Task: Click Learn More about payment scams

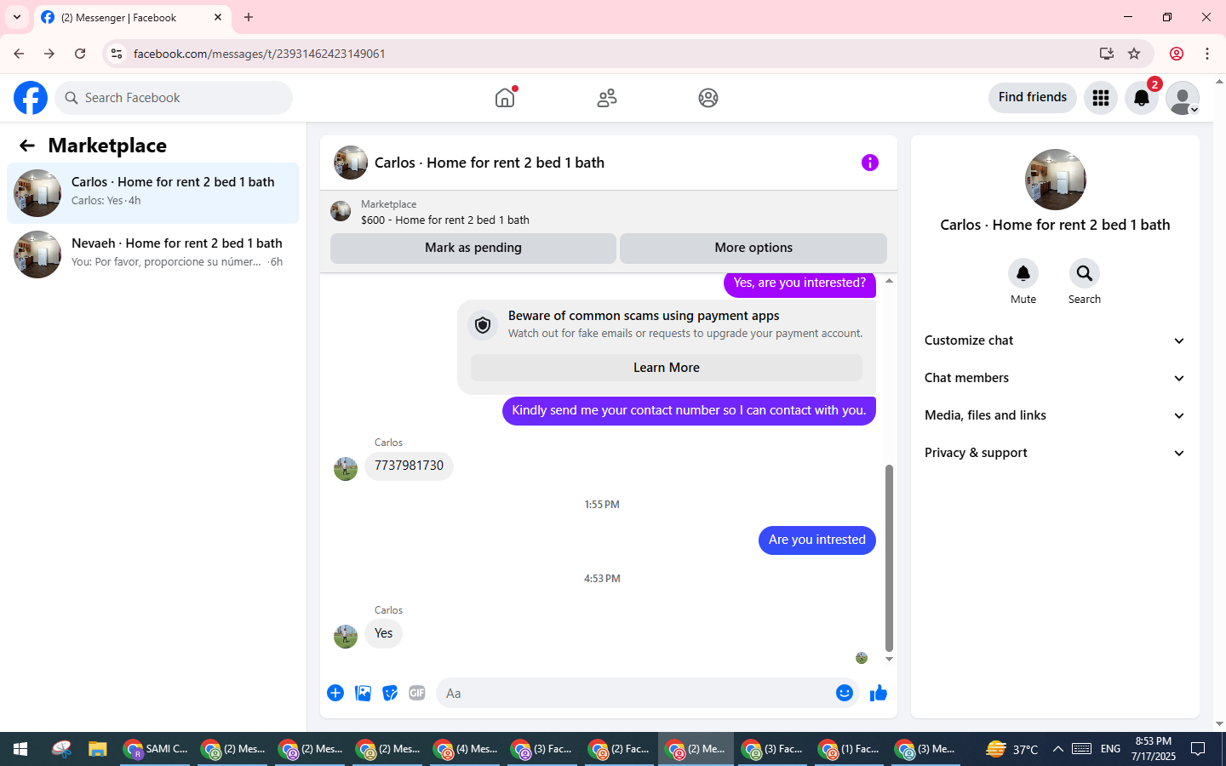Action: (667, 368)
